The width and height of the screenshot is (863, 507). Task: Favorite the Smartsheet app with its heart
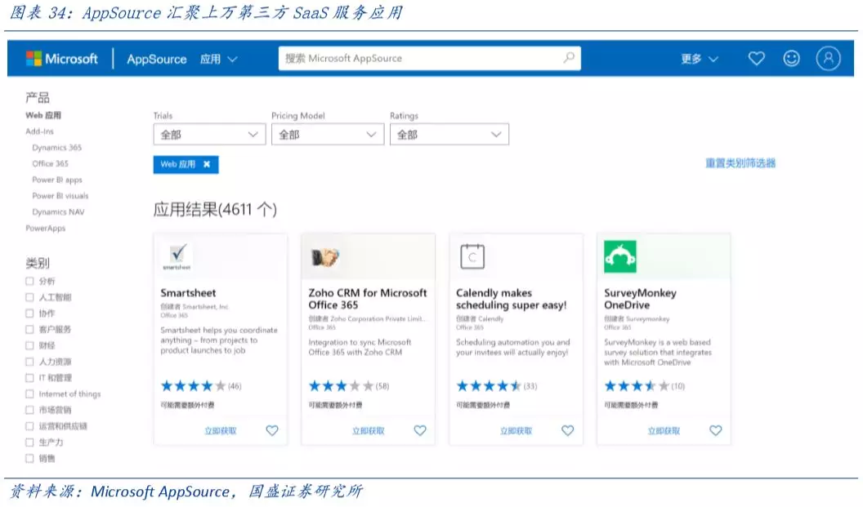272,430
